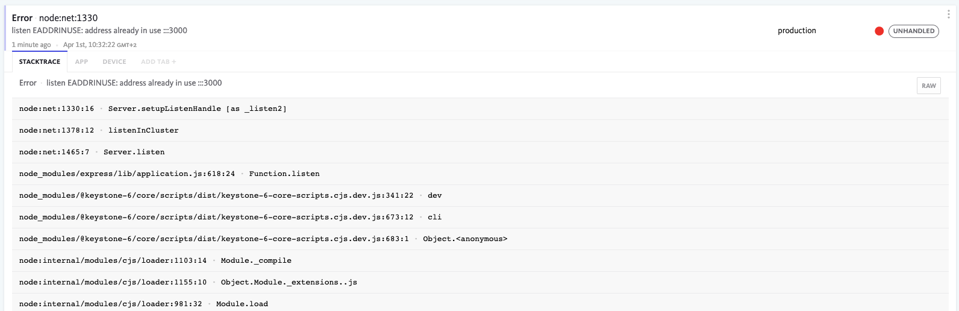Expand the Object.<anonymous> stack frame

click(x=480, y=239)
